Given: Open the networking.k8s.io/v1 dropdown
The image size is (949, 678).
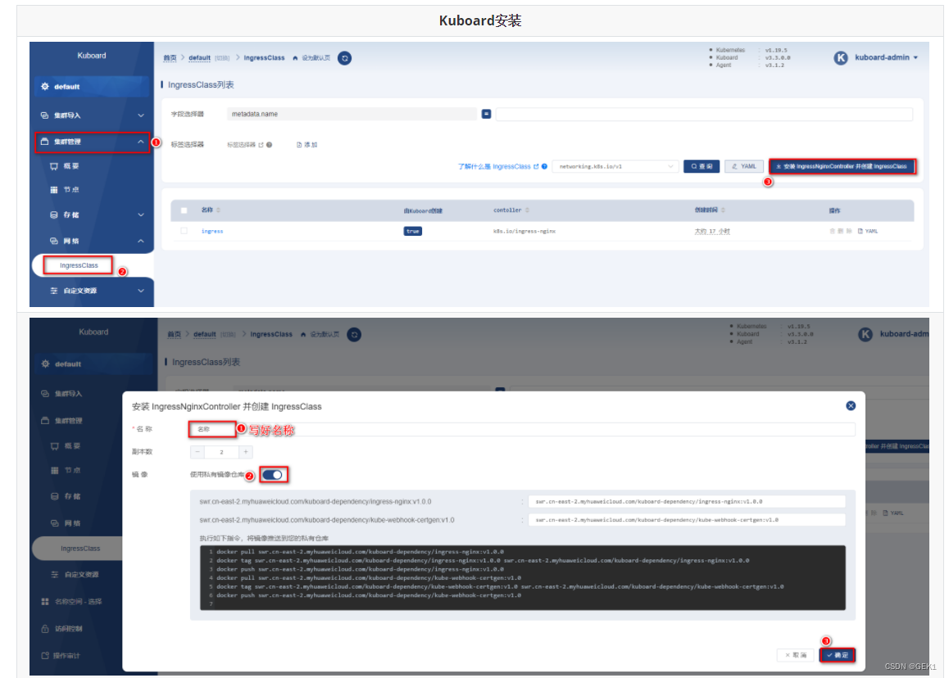Looking at the screenshot, I should [x=615, y=166].
